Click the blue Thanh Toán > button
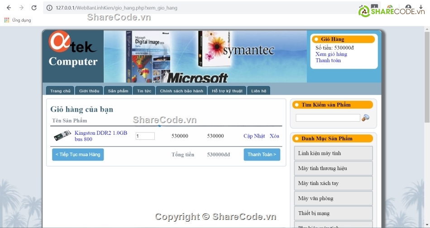 262,155
